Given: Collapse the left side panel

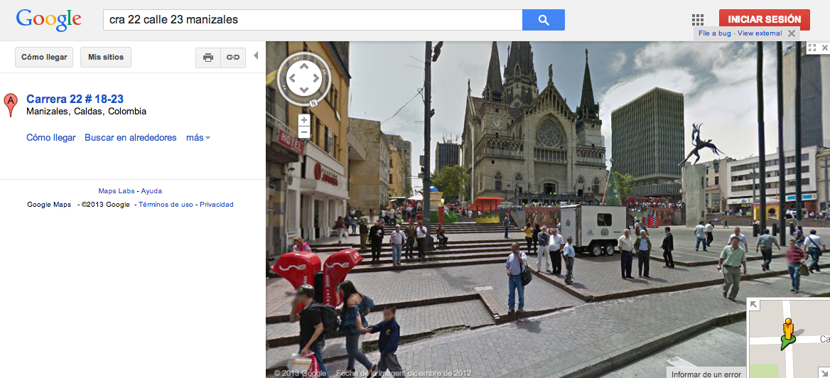Looking at the screenshot, I should tap(256, 56).
